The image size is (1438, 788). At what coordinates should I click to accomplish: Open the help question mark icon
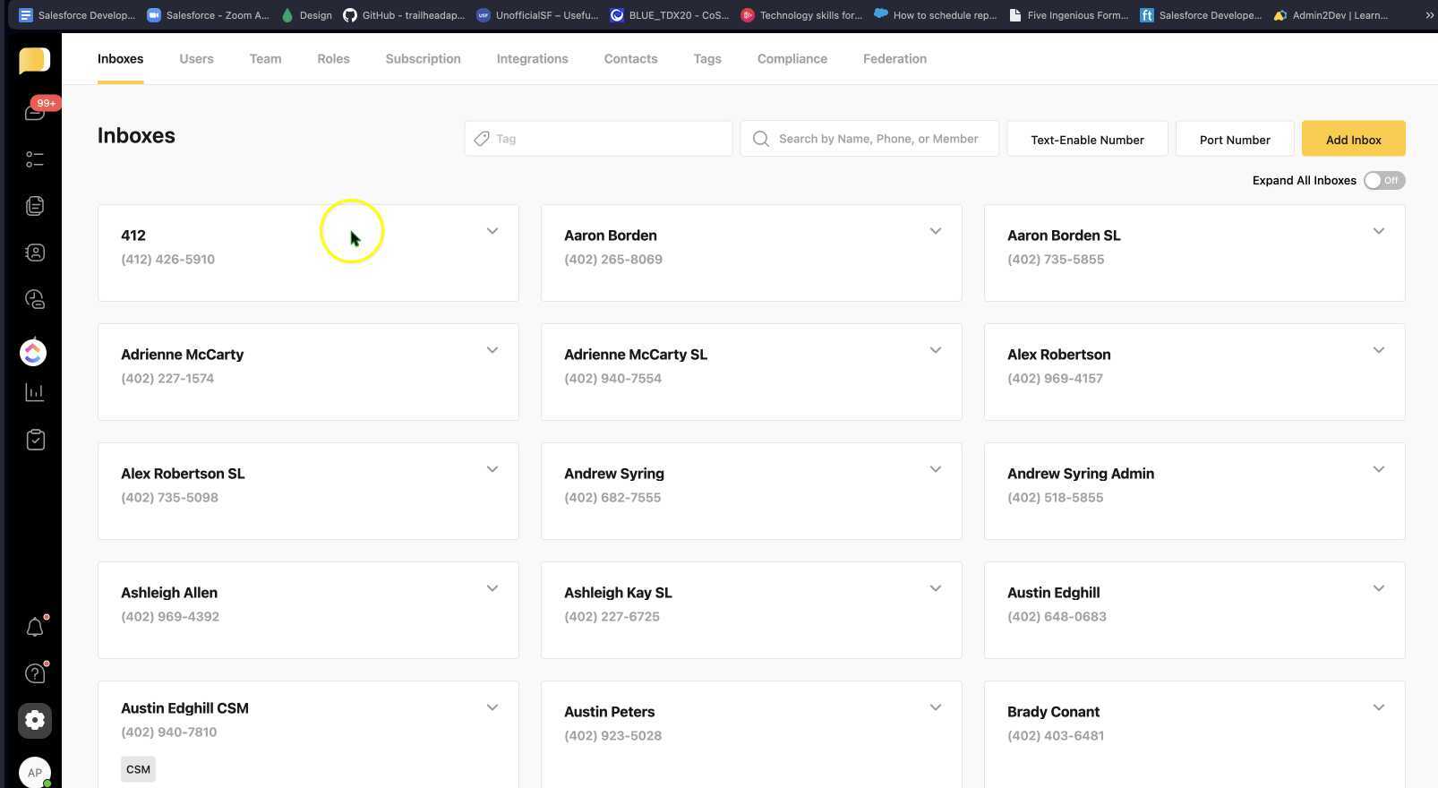pyautogui.click(x=35, y=673)
